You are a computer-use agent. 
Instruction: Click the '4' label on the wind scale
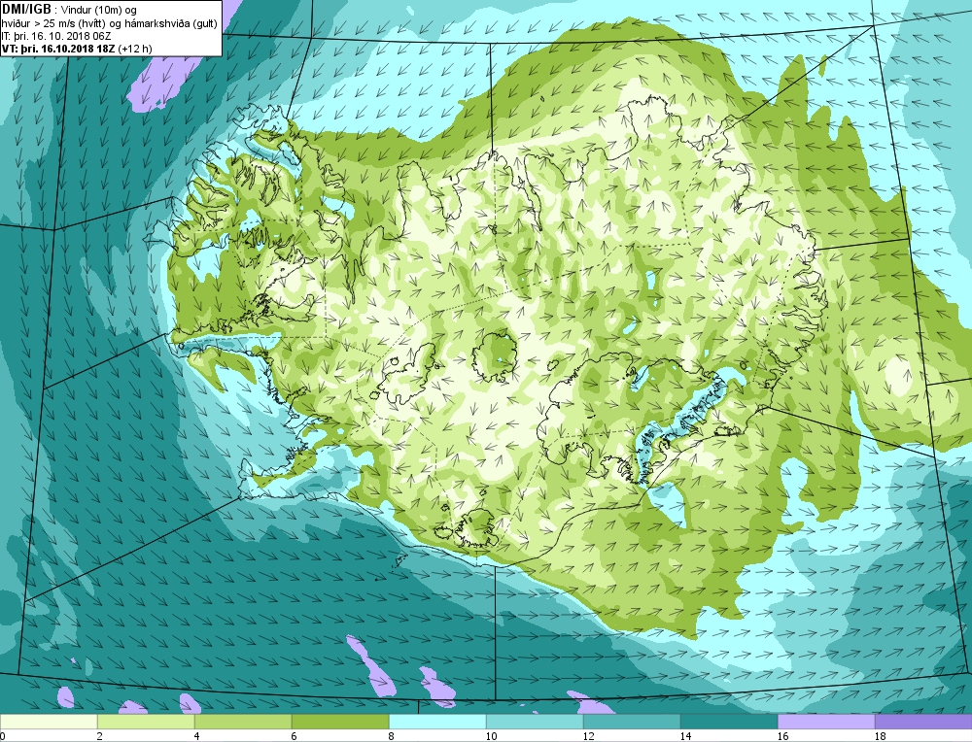[197, 736]
